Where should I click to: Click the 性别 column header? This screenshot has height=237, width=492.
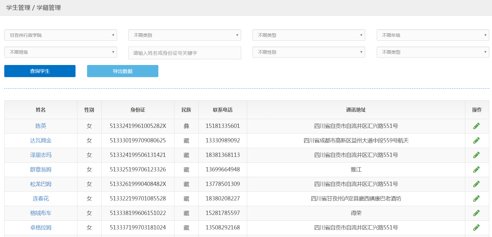click(89, 110)
